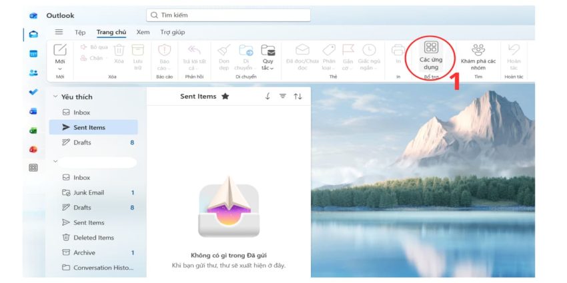Open Drafts under Yêu thích
The height and width of the screenshot is (283, 567).
pos(93,142)
